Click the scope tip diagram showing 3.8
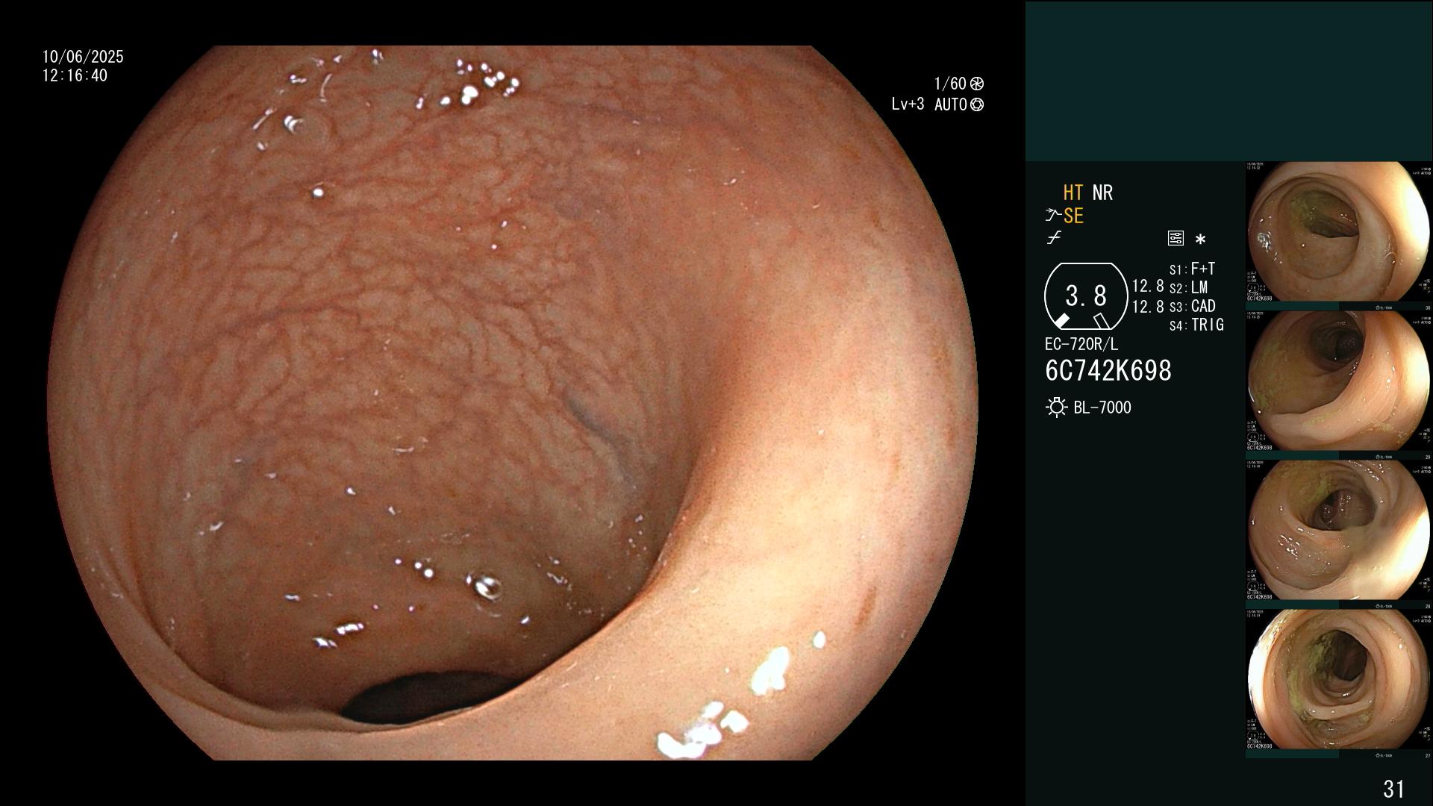The image size is (1433, 806). (1086, 296)
